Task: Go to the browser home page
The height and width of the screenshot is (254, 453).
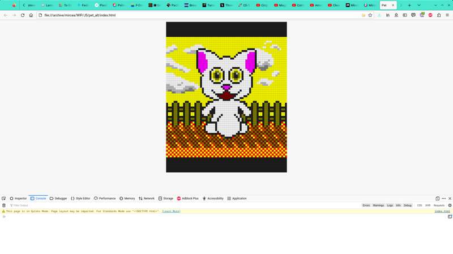Action: coord(31,15)
